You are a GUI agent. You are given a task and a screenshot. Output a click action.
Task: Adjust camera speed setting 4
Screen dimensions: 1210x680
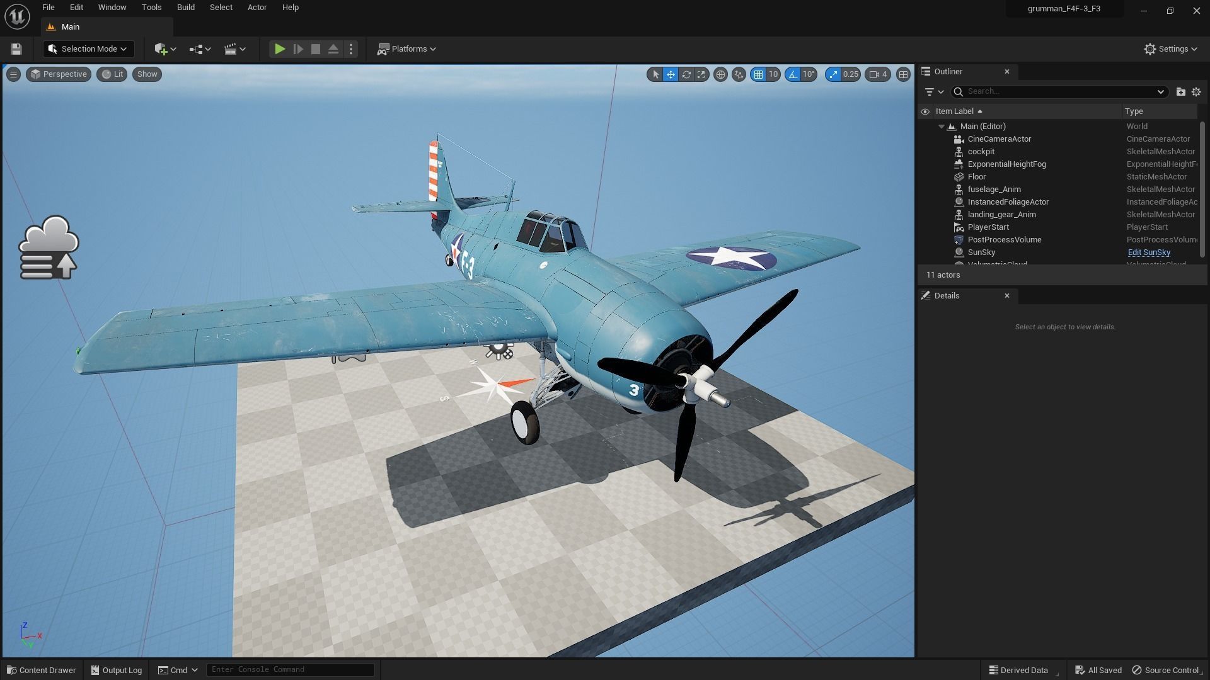878,74
